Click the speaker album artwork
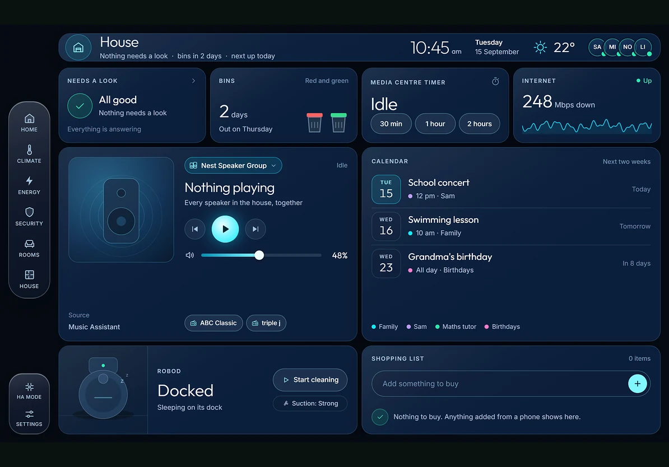 tap(121, 210)
